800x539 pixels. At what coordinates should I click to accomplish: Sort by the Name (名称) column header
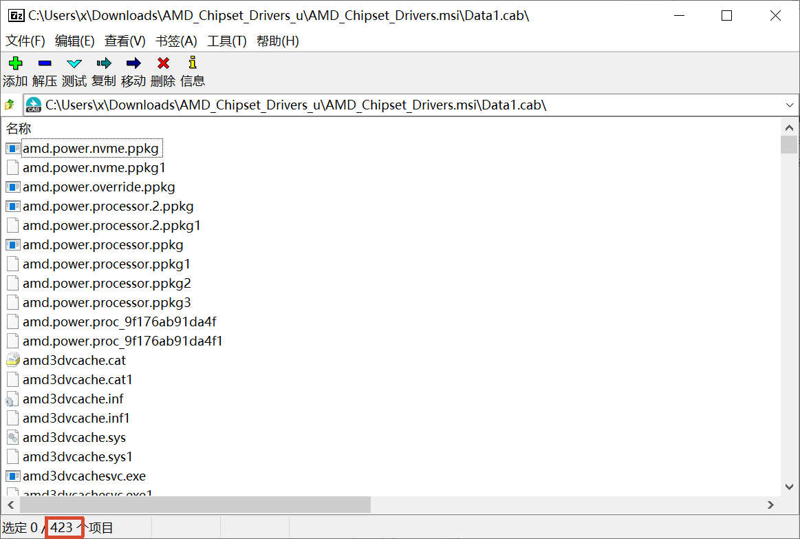tap(19, 128)
